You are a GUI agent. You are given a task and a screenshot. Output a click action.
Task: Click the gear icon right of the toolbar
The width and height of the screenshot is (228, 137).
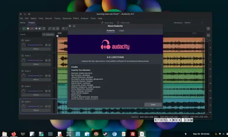208,29
